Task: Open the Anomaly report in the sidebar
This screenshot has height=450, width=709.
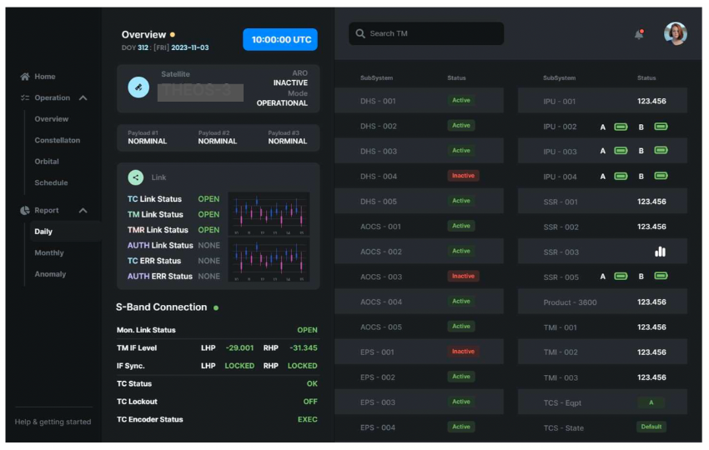Action: [x=50, y=274]
